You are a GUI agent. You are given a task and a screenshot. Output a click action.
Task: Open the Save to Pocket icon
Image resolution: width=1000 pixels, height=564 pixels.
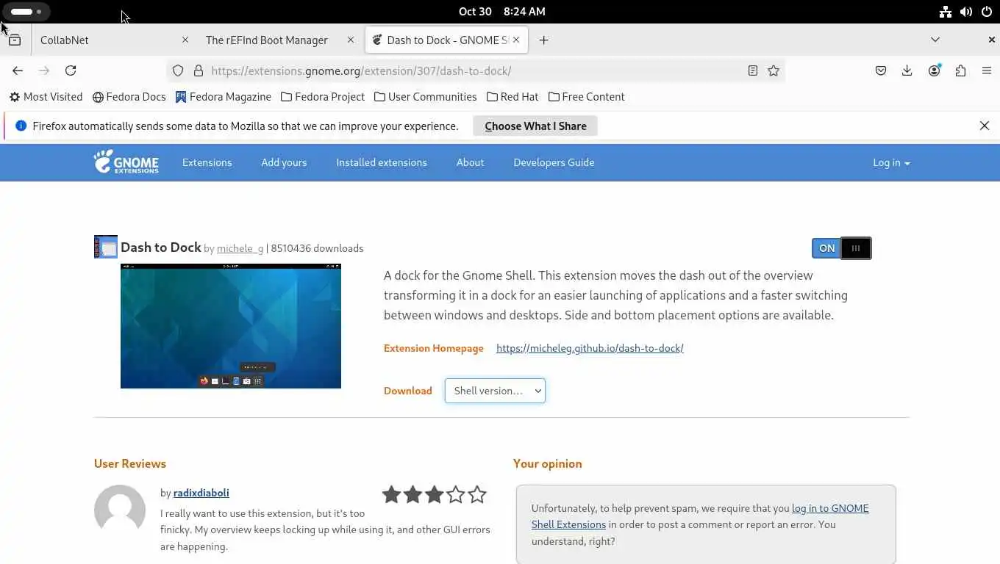coord(881,70)
